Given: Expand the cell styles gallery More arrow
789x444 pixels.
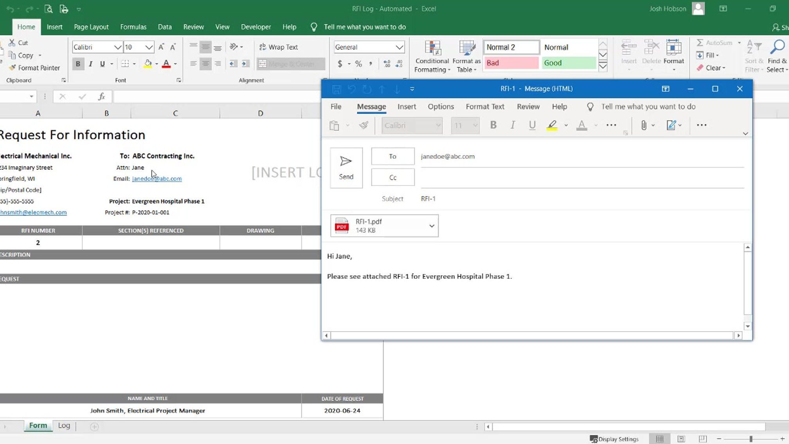Looking at the screenshot, I should [603, 67].
